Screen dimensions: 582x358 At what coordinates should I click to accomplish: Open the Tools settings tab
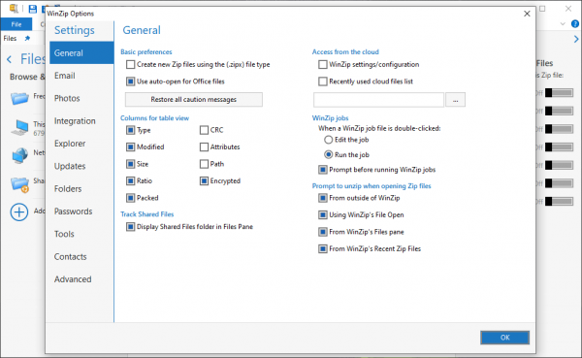point(81,234)
